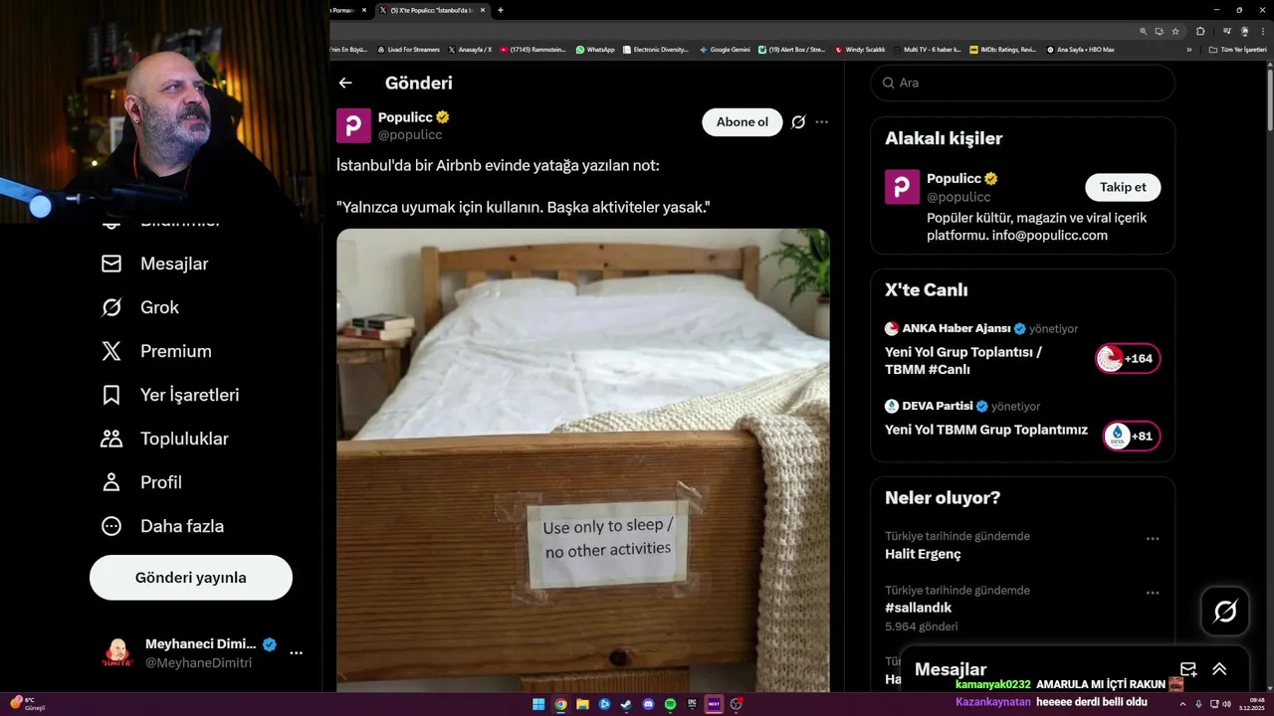1274x716 pixels.
Task: Open the WhatsApp bookmark
Action: [595, 49]
